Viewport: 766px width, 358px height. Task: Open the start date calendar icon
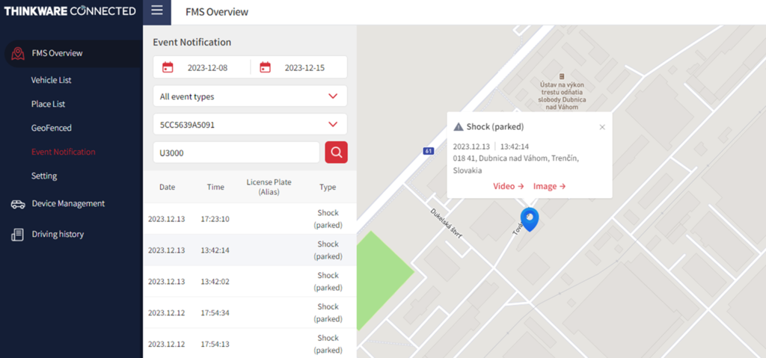tap(168, 67)
